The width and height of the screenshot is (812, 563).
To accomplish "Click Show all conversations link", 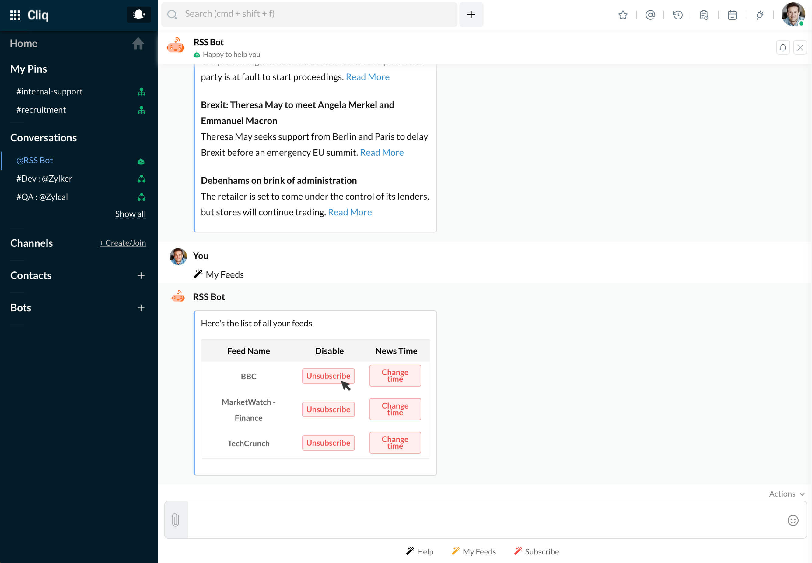I will tap(130, 214).
